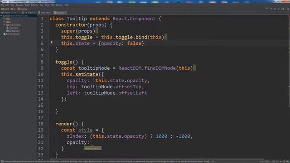Click the Search Everywhere magnifier icon
The height and width of the screenshot is (163, 290).
[x=288, y=9]
